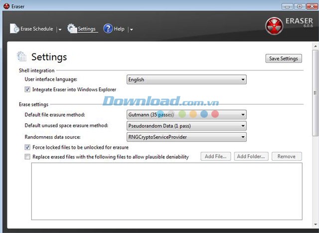Click inside the plausible deniability files list
The image size is (319, 233).
(166, 191)
